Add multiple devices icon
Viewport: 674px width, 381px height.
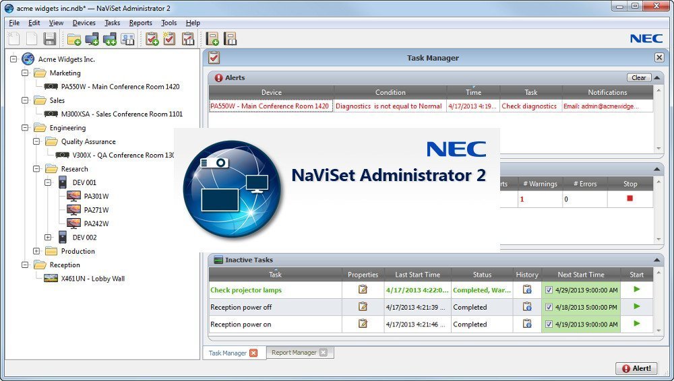point(110,38)
